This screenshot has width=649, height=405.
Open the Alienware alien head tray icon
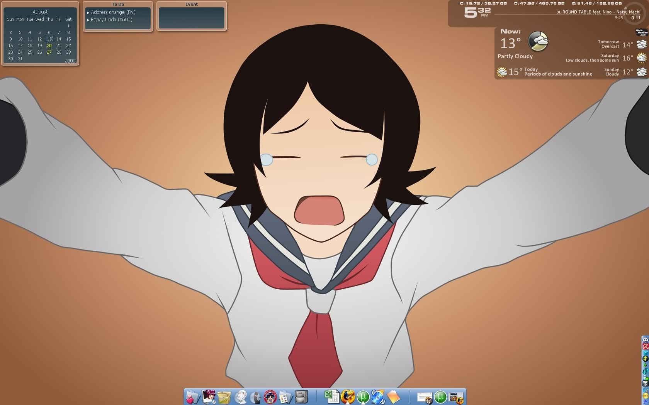pos(645,383)
